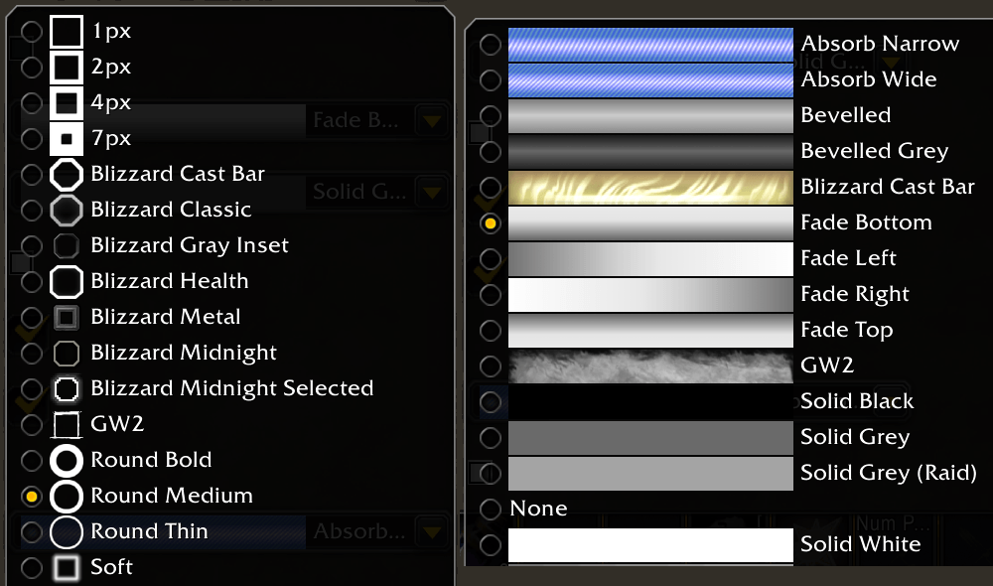Screen dimensions: 993x586
Task: Click the Blizzard Health border icon
Action: click(67, 281)
